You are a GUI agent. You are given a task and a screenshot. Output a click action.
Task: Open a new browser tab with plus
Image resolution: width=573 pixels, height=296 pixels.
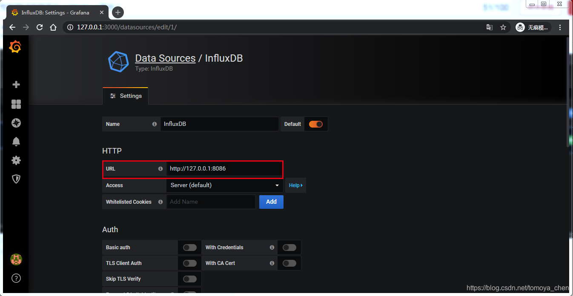tap(118, 12)
